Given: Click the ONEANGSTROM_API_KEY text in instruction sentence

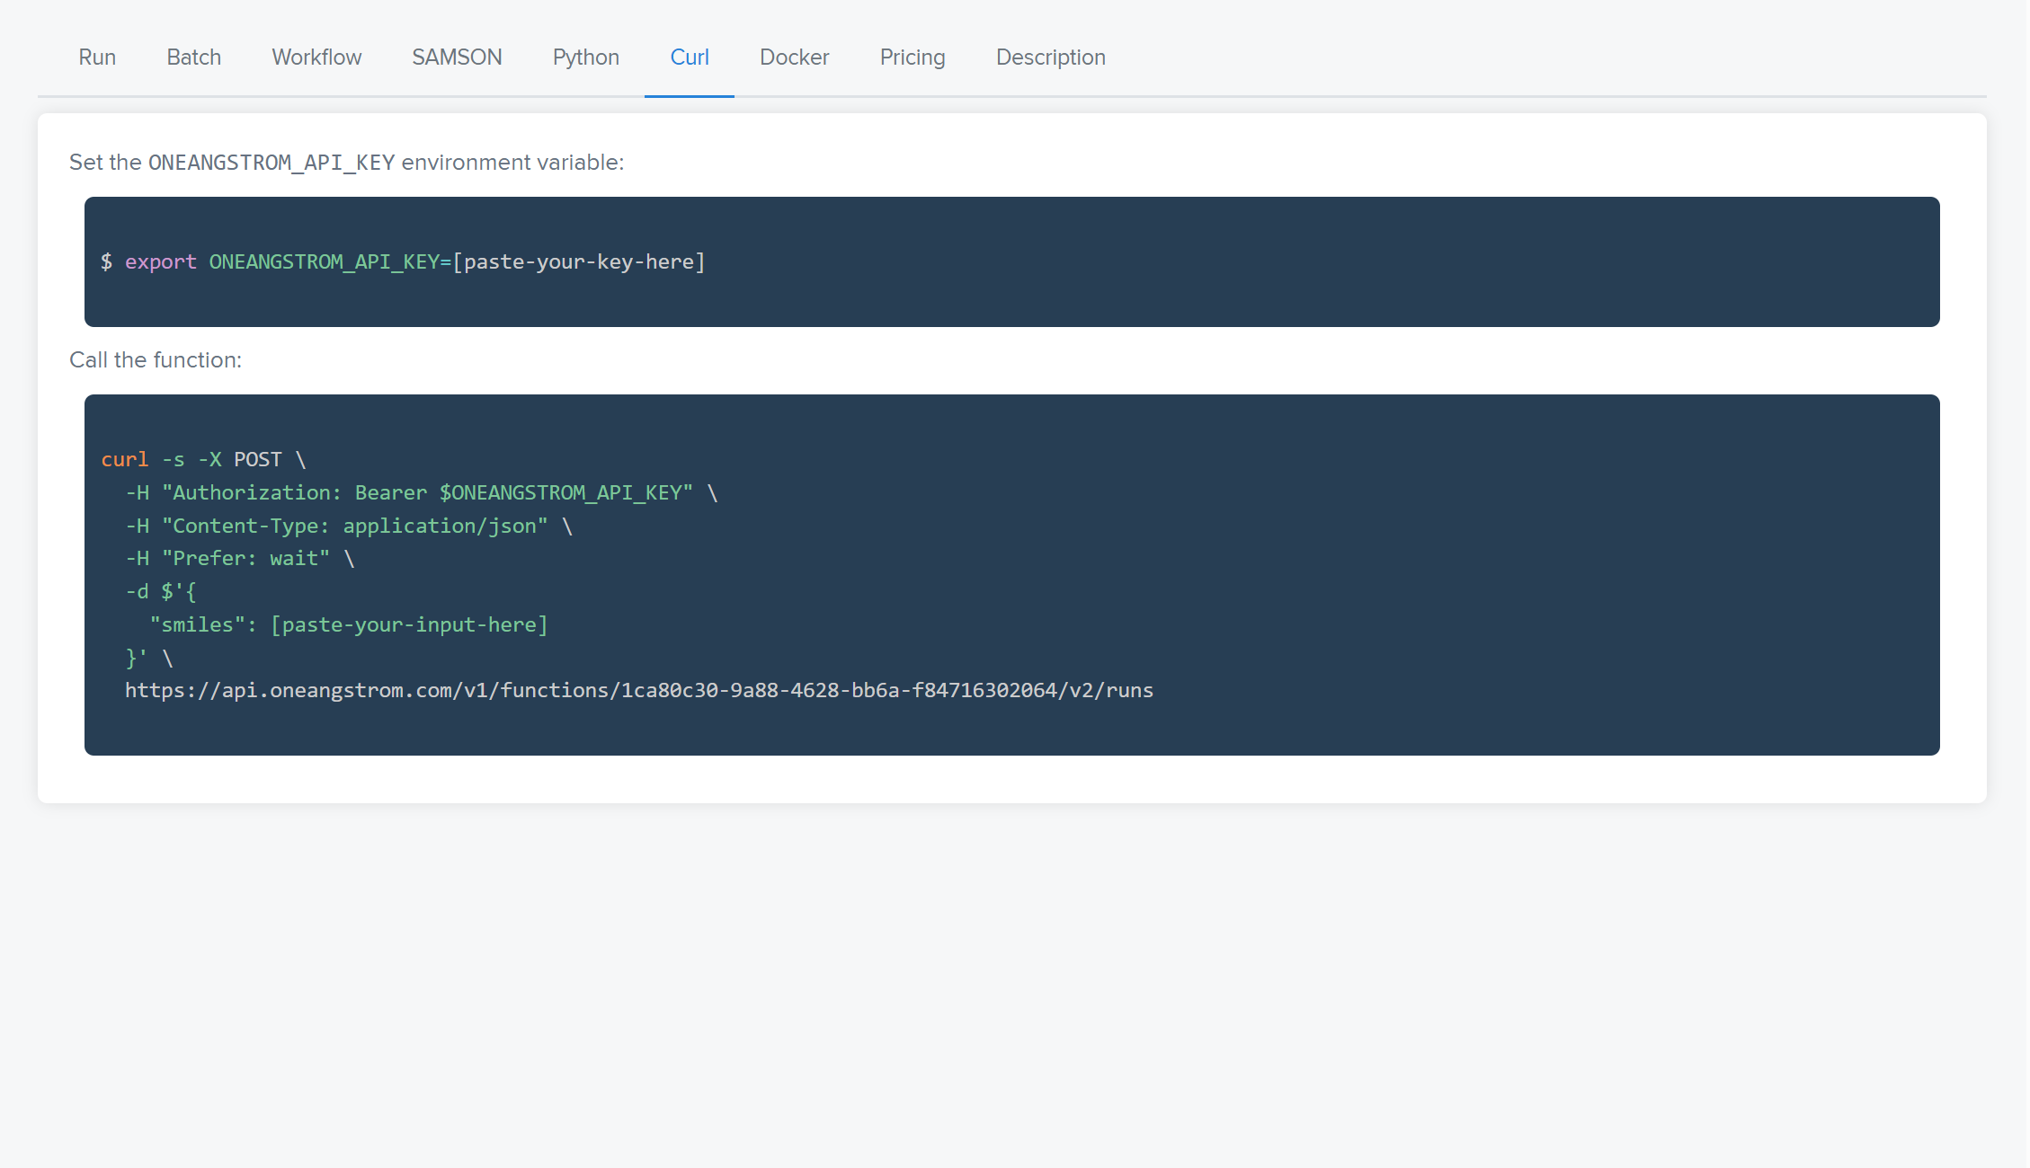Looking at the screenshot, I should click(272, 163).
